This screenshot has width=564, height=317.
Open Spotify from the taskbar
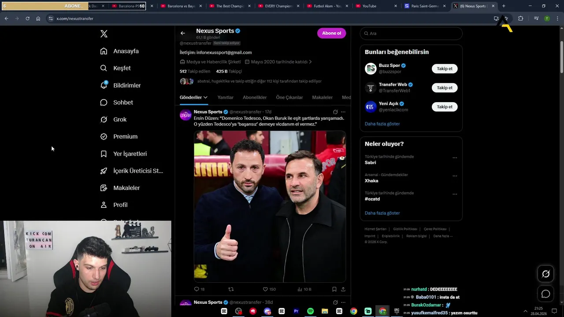pyautogui.click(x=310, y=311)
